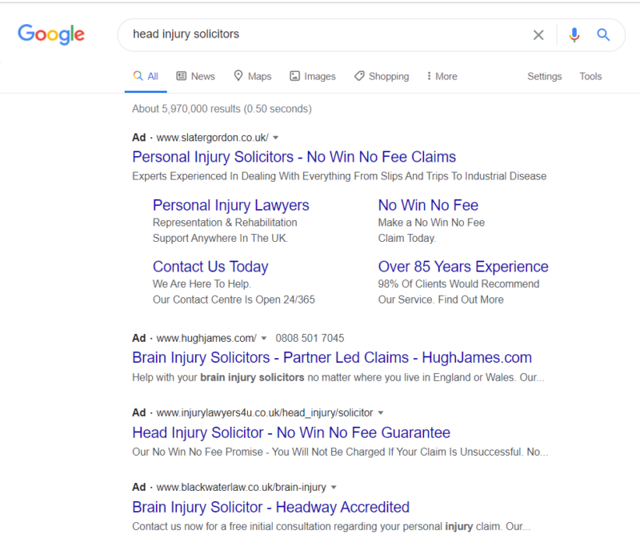Open search Settings
This screenshot has height=547, width=640.
click(x=544, y=76)
